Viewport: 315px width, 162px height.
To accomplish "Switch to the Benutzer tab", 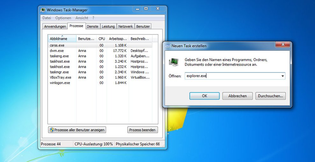I will (143, 26).
